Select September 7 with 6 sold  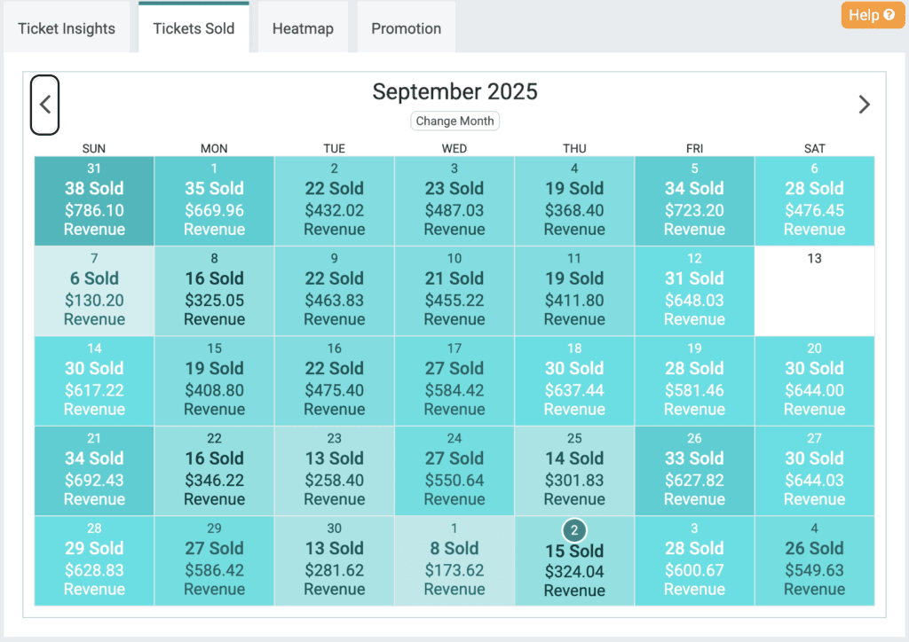pos(94,292)
